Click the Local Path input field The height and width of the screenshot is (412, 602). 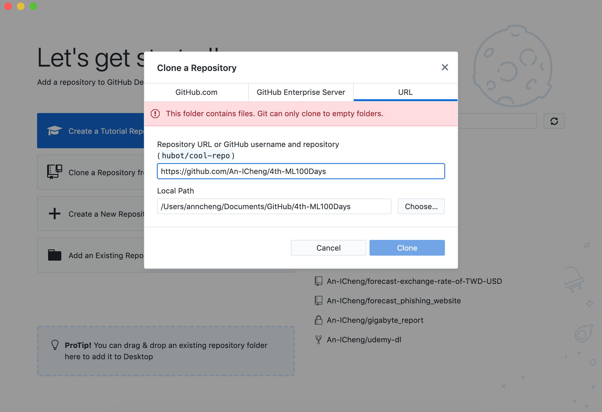pyautogui.click(x=274, y=206)
